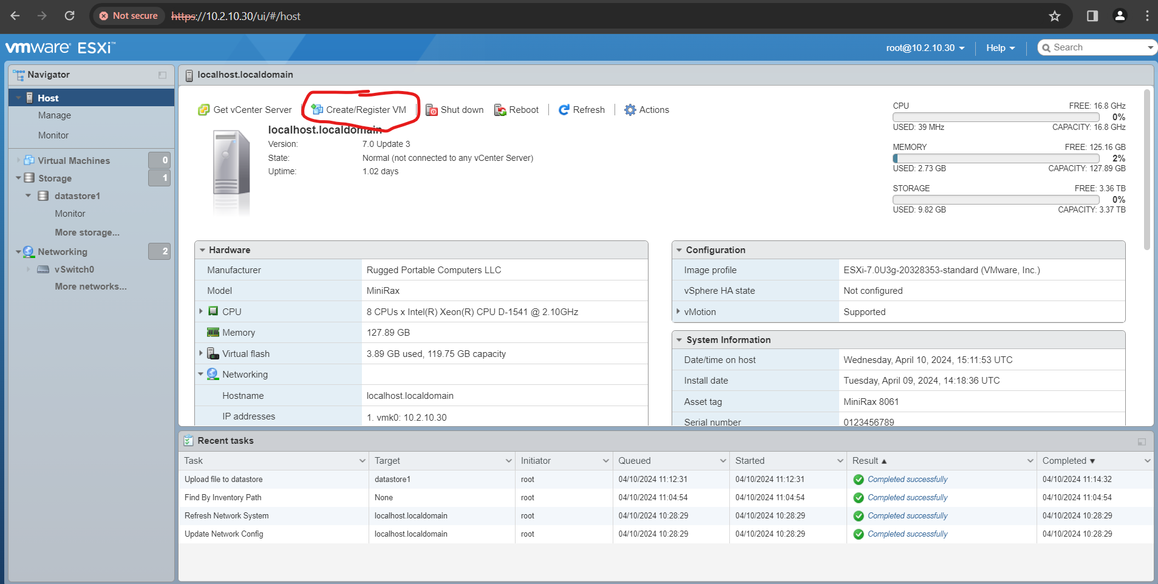
Task: Collapse the Storage tree node
Action: coord(18,178)
